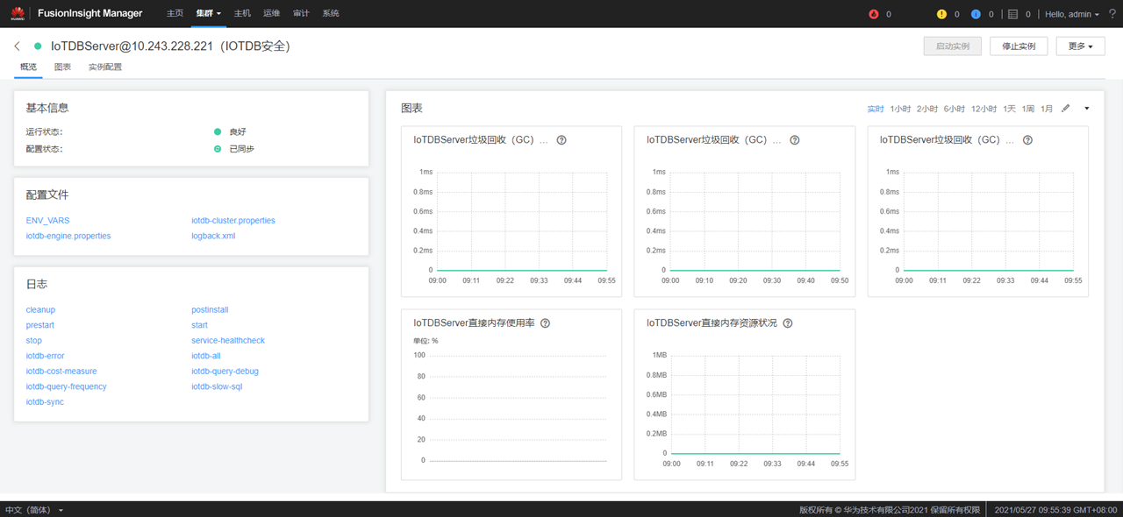Select the 2小时 time range
1123x517 pixels.
tap(927, 109)
